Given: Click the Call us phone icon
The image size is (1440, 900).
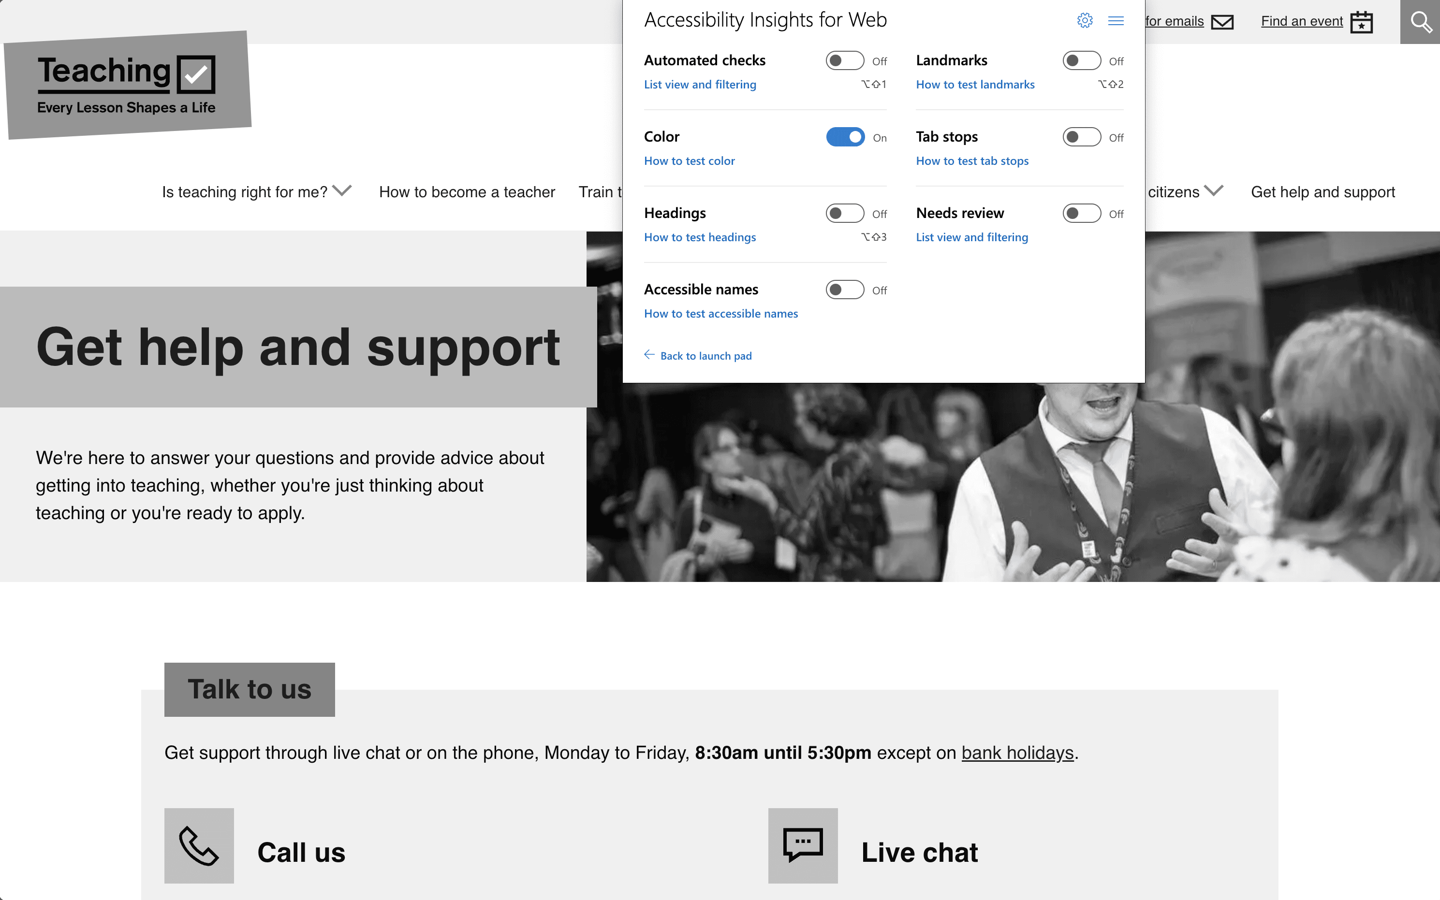Looking at the screenshot, I should pyautogui.click(x=199, y=845).
